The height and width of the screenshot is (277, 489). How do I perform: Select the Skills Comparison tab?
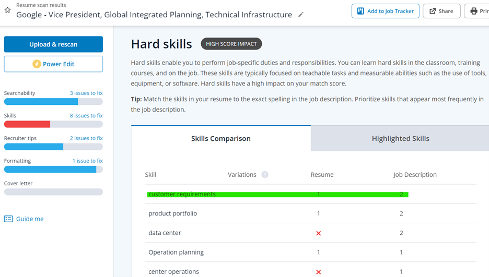[221, 139]
